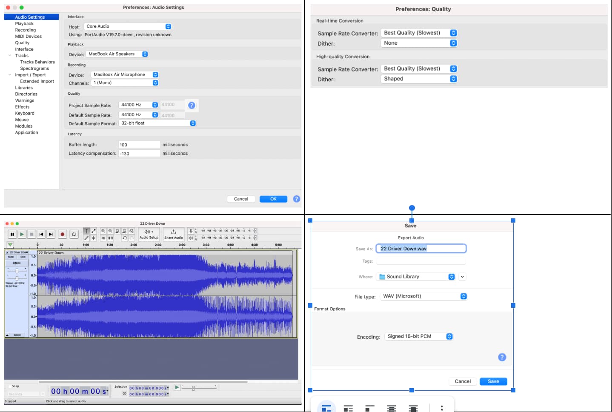Mute the 22 Driver Down track
This screenshot has width=612, height=412.
(x=10, y=257)
